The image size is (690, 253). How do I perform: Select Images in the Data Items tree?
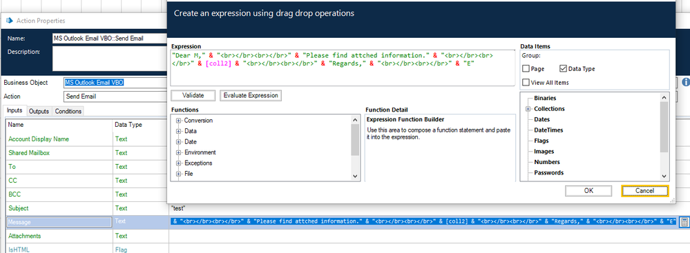tap(544, 152)
